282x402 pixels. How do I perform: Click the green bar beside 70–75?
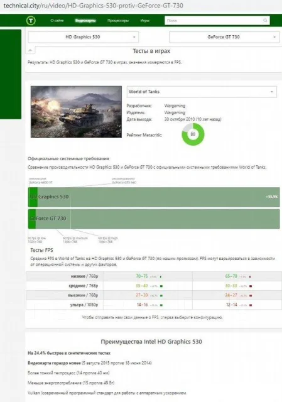click(x=161, y=277)
